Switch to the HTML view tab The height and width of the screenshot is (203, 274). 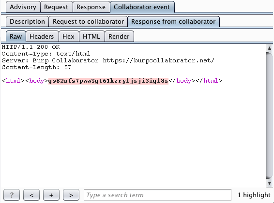tap(91, 36)
